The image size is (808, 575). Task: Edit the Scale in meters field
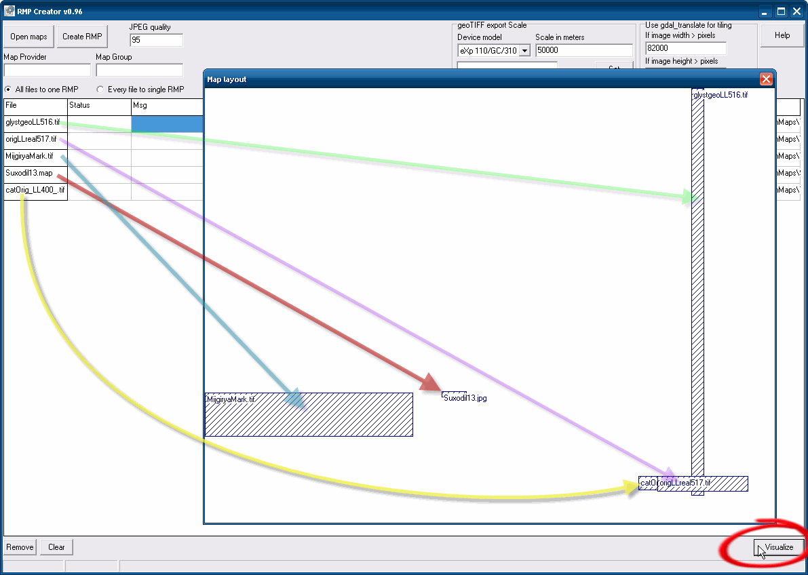[583, 51]
